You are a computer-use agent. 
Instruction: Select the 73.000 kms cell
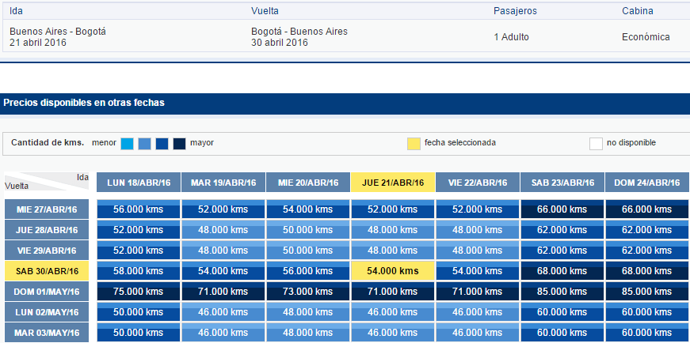tap(308, 291)
